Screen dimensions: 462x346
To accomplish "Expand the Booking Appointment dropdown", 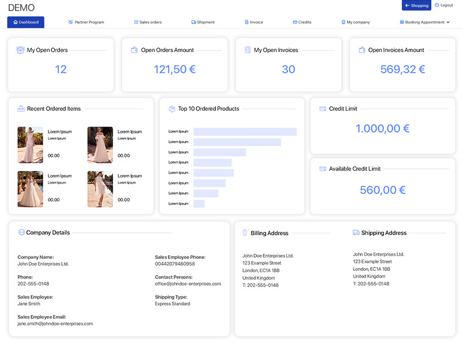I will coord(424,22).
